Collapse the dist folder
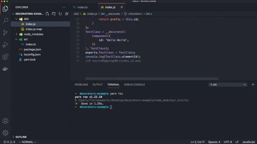Screen dimensions: 257x144 click(16, 19)
